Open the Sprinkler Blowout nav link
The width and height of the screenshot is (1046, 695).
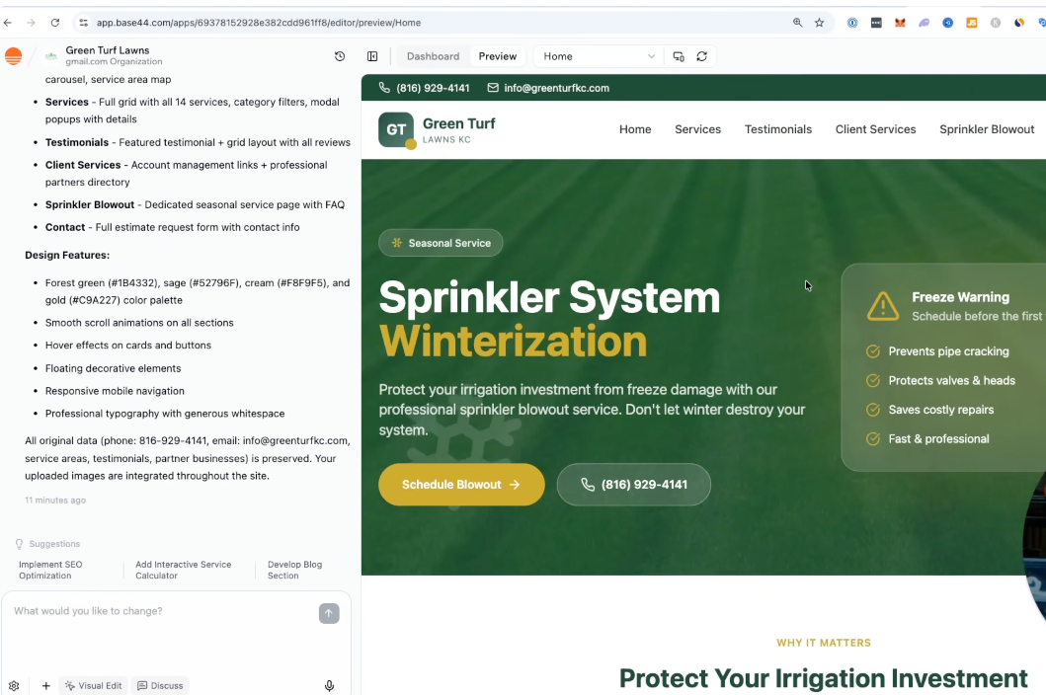[987, 129]
